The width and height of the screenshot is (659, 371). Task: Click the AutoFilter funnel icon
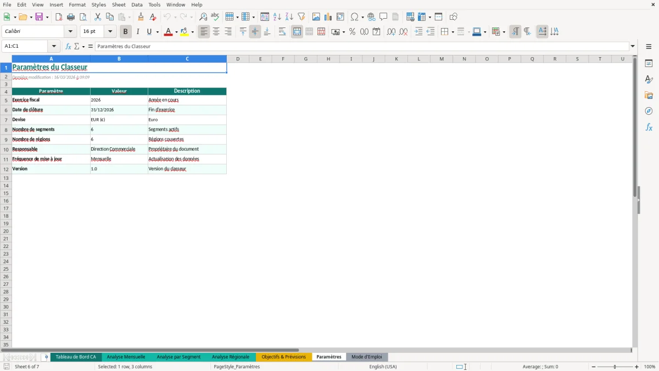click(301, 17)
